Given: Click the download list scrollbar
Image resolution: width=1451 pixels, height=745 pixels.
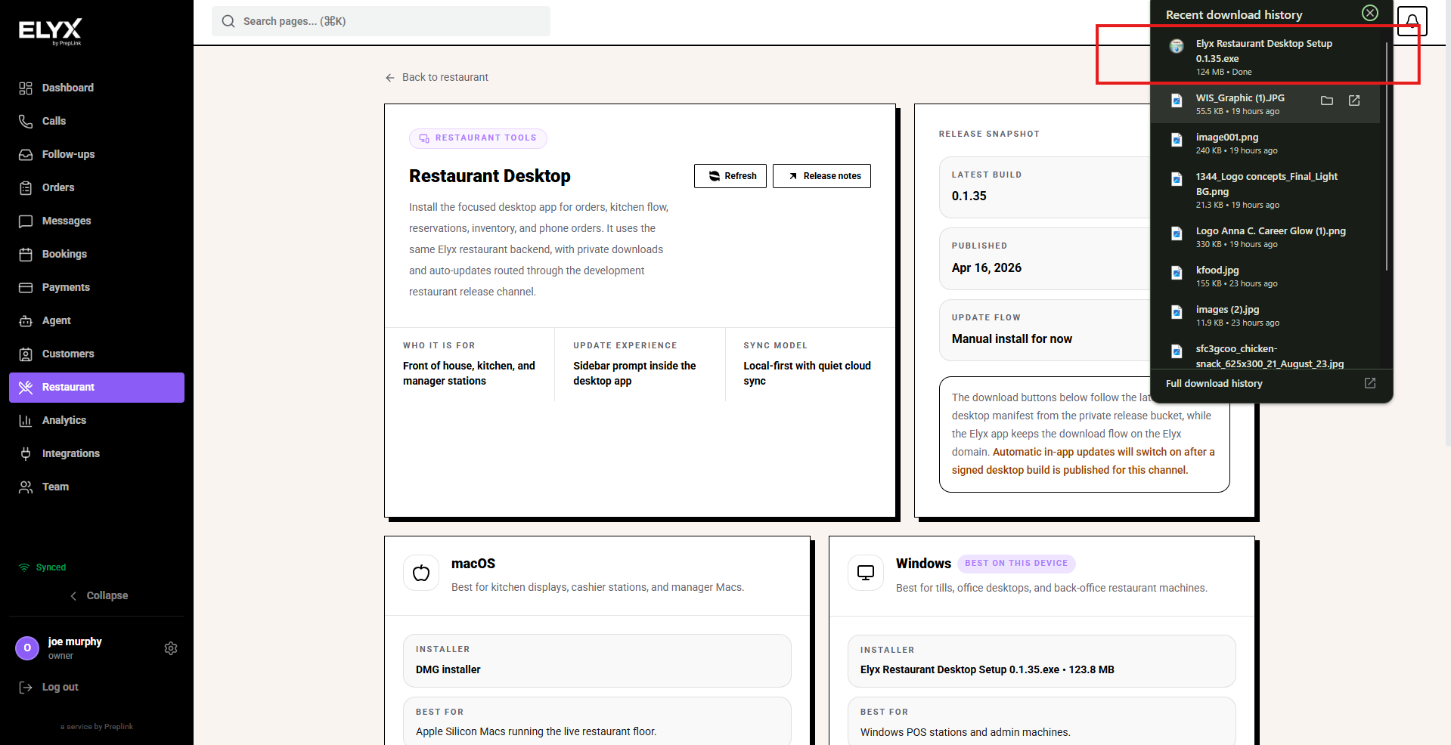Looking at the screenshot, I should pos(1387,156).
